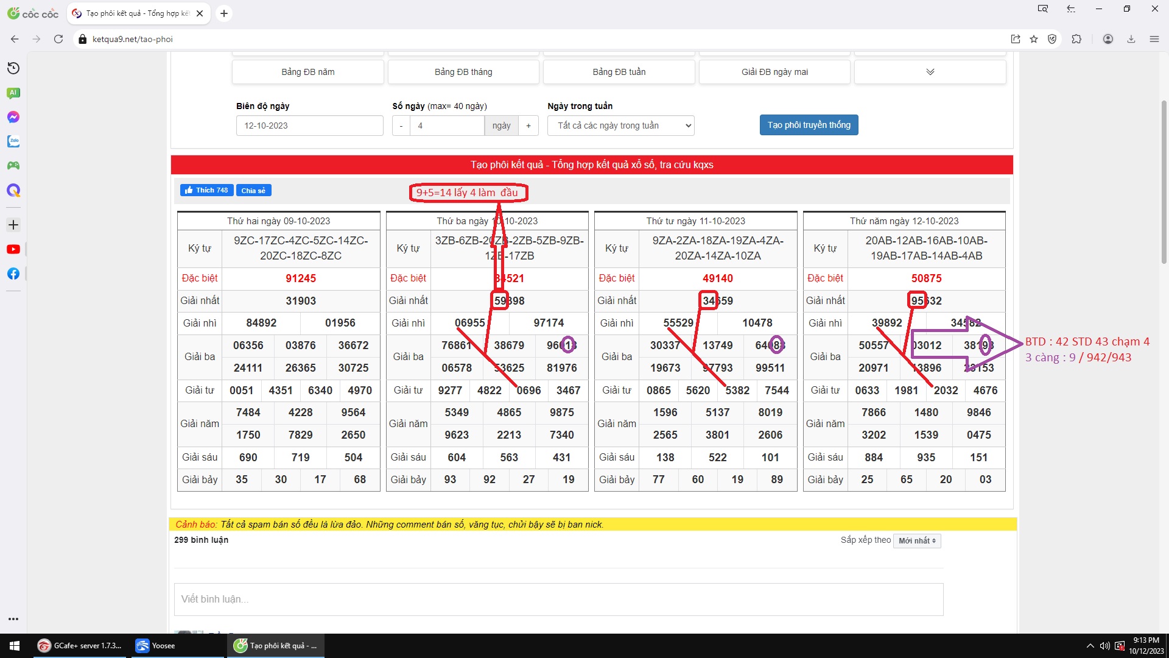This screenshot has width=1169, height=658.
Task: Open the Messenger sidebar icon
Action: pyautogui.click(x=13, y=117)
